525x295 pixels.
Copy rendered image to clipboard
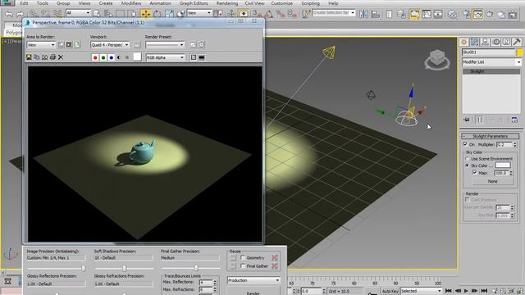click(x=37, y=57)
